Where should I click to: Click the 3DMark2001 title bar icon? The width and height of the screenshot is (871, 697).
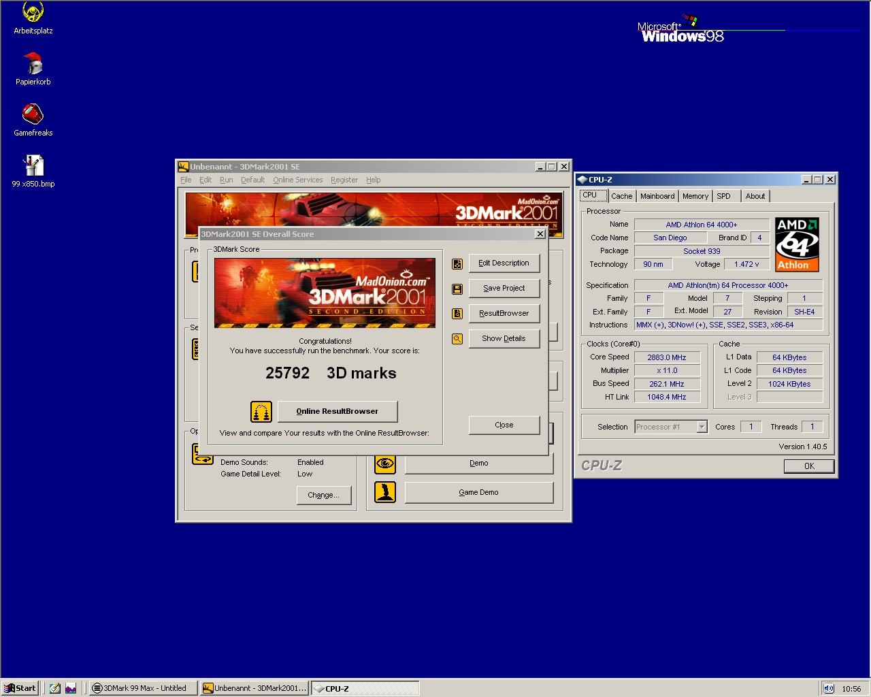pyautogui.click(x=183, y=167)
